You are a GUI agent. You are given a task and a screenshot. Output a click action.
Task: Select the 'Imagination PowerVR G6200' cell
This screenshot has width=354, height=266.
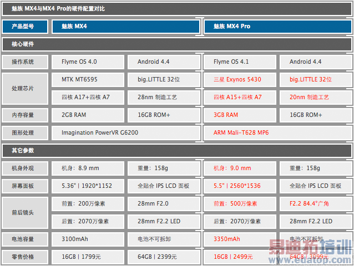pyautogui.click(x=126, y=133)
